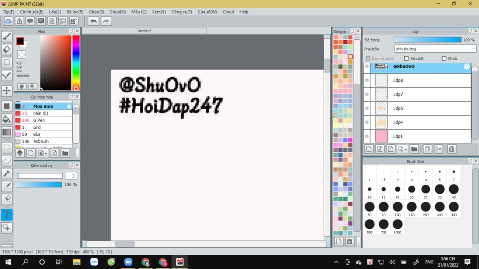
Task: Choose brush size 500
Action: point(370,226)
